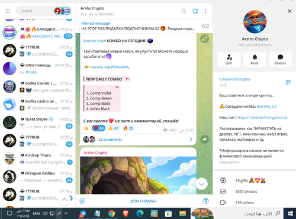
Task: Open the gift icon in the bottom bar
Action: click(206, 201)
